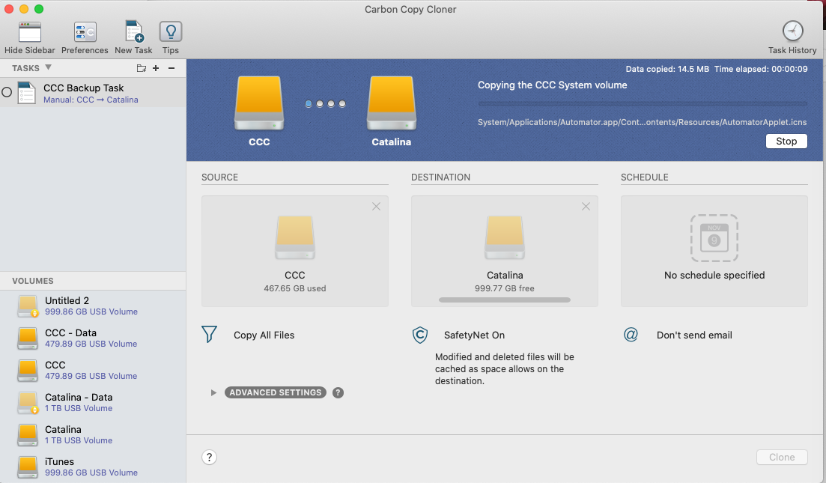Screen dimensions: 826x483
Task: Select the Catalina - Data volume
Action: point(93,402)
